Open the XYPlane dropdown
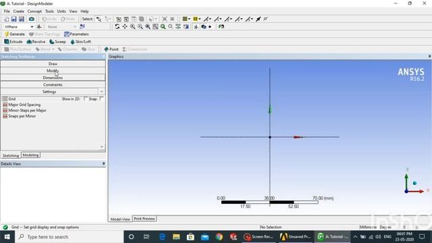This screenshot has width=432, height=243. click(x=32, y=27)
